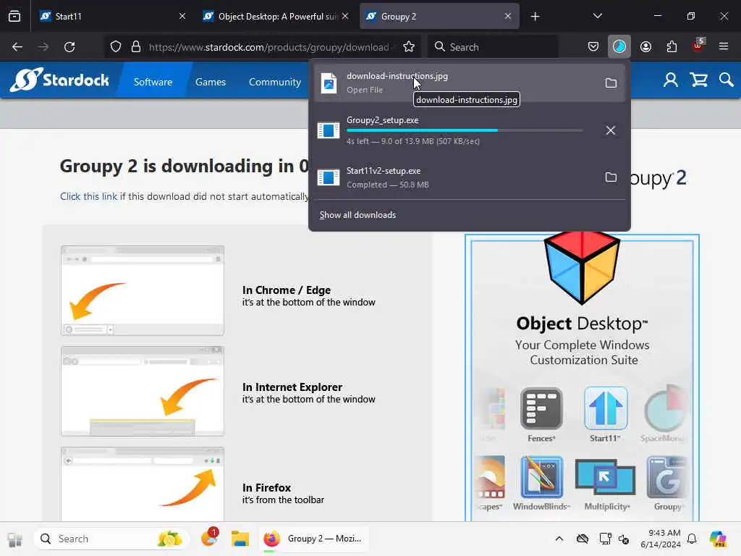Image resolution: width=741 pixels, height=556 pixels.
Task: Reload the current page
Action: coord(69,47)
